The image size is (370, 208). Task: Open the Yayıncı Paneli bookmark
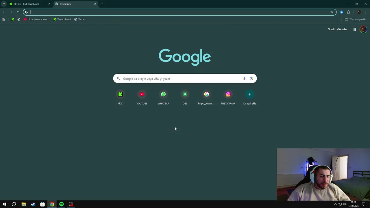pos(62,19)
